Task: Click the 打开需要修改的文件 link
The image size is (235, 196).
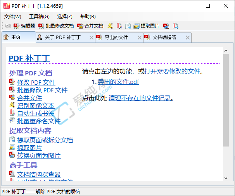Action: [x=172, y=71]
